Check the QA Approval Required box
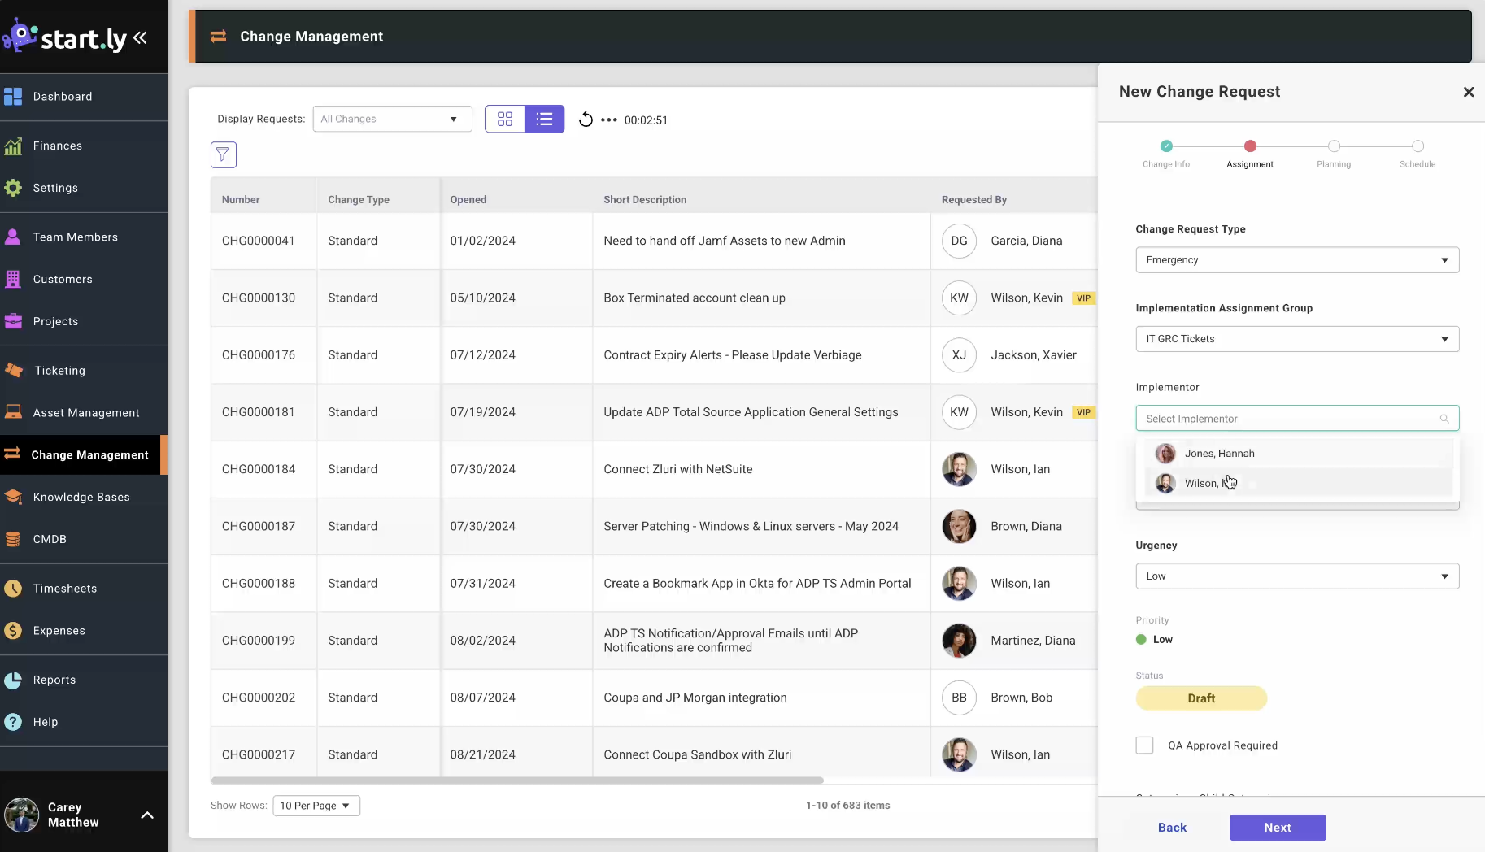1485x852 pixels. (x=1144, y=745)
